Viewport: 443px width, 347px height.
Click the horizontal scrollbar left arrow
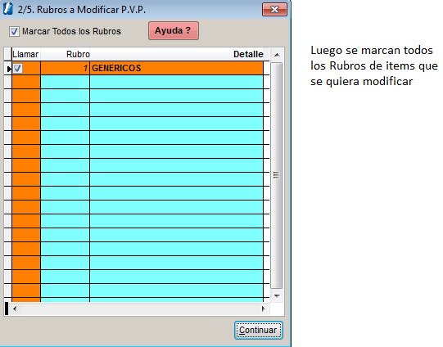pyautogui.click(x=15, y=309)
